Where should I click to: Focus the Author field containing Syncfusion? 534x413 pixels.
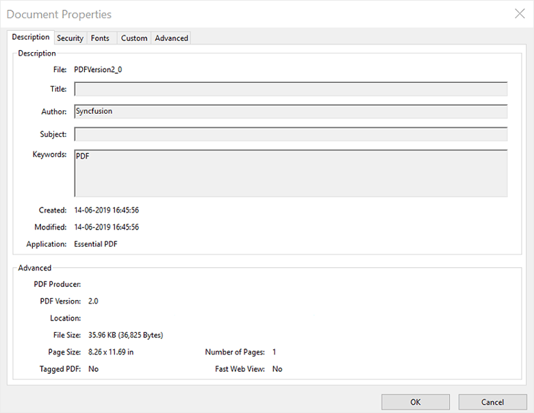(x=290, y=112)
